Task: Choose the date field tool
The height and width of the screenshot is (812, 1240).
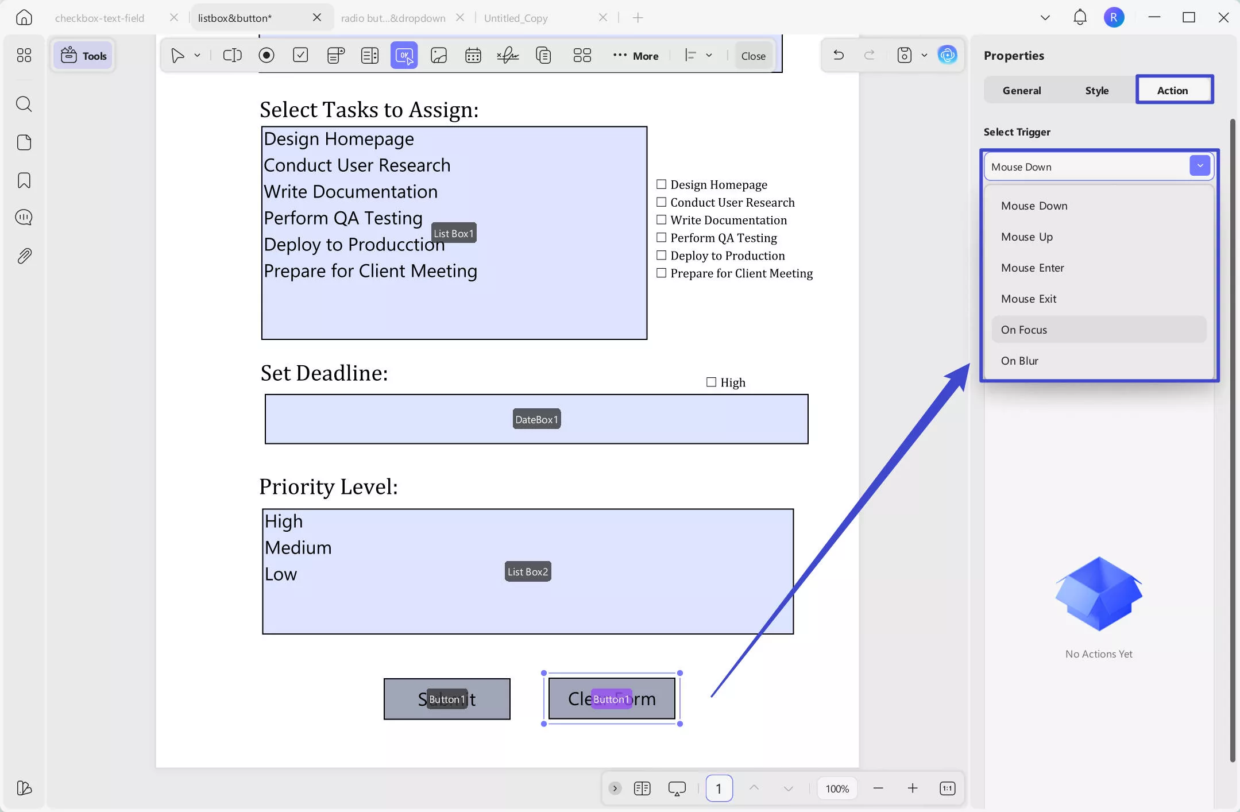Action: tap(473, 55)
